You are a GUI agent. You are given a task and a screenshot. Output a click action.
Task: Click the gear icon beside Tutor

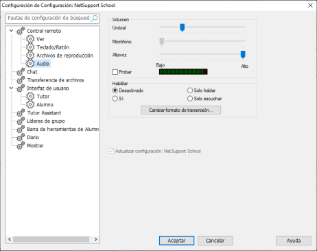[30, 97]
